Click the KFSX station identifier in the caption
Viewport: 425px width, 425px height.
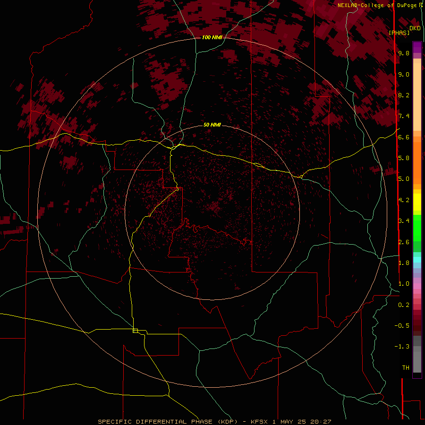[259, 422]
